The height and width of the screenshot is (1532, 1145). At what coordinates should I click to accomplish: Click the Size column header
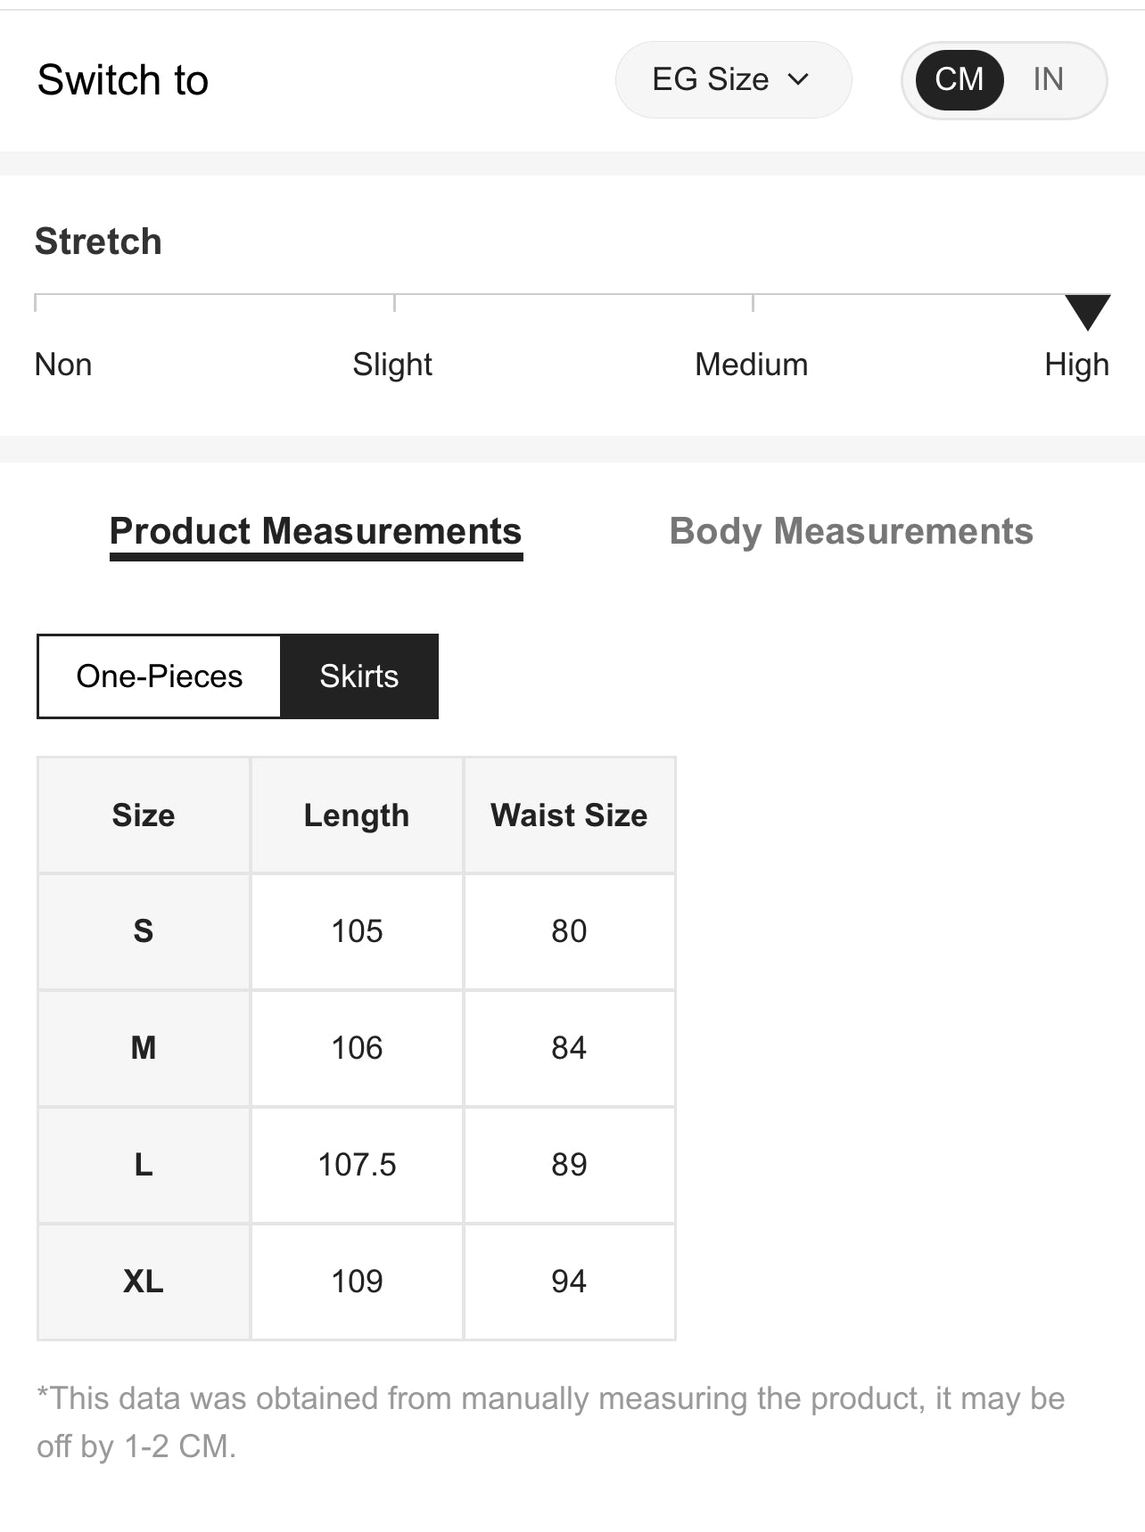(x=144, y=815)
